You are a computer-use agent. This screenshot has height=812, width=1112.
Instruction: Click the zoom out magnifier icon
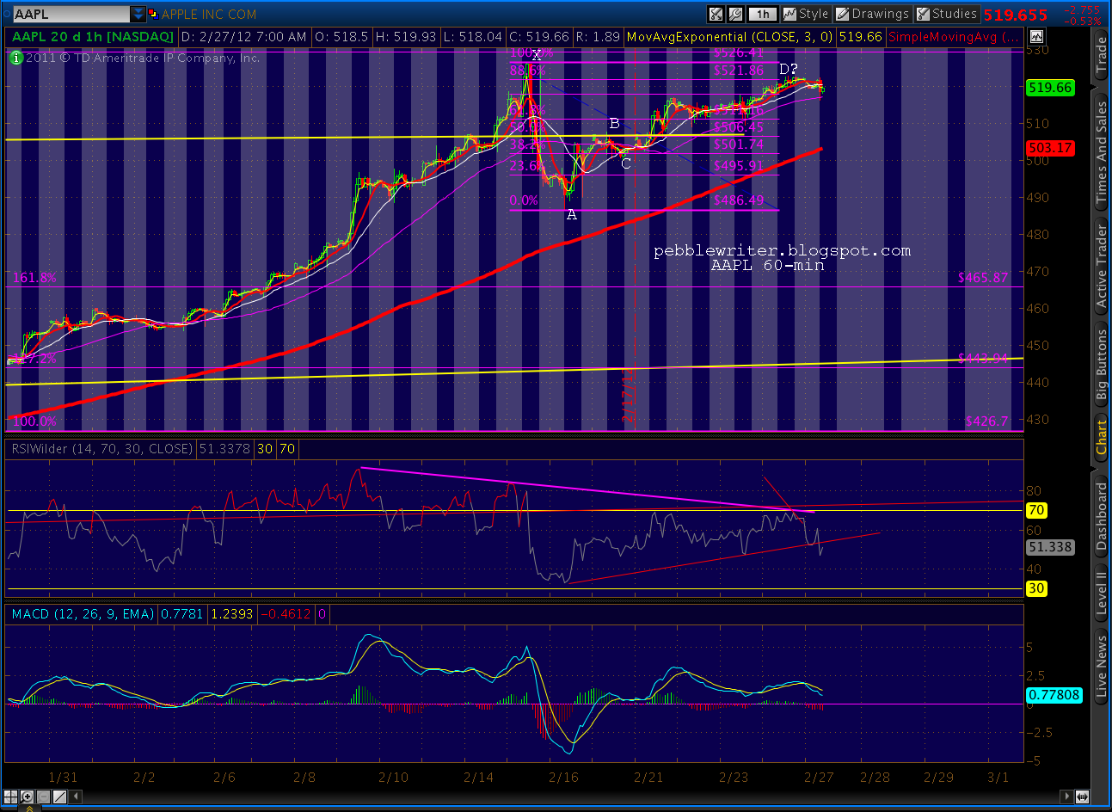pyautogui.click(x=43, y=797)
